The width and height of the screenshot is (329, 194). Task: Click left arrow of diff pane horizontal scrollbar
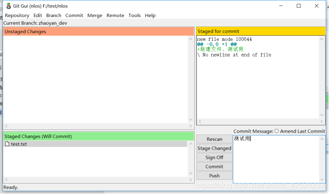pos(200,121)
